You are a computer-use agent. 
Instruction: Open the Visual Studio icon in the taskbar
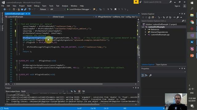(192, 35)
